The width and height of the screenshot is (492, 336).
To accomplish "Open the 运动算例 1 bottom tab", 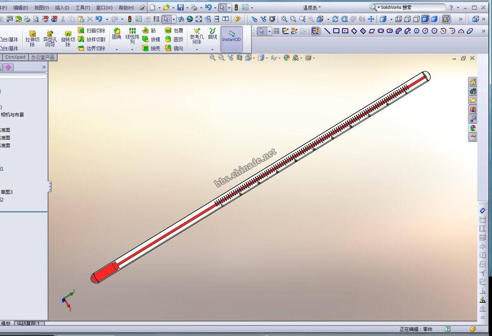I will pyautogui.click(x=29, y=323).
